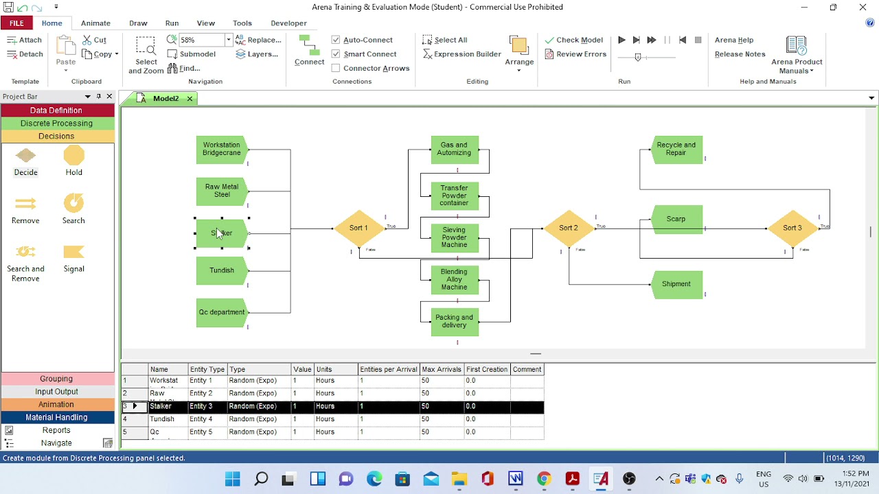Switch to the Tools ribbon tab
Image resolution: width=879 pixels, height=494 pixels.
click(x=242, y=23)
